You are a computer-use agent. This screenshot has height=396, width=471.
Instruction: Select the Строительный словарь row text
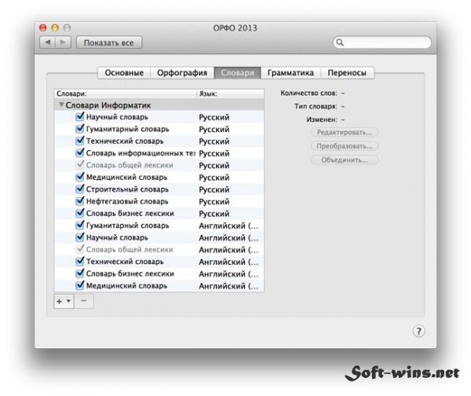[x=127, y=189]
